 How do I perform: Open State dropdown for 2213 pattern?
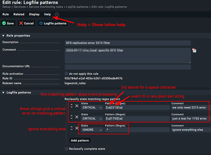pyautogui.click(x=92, y=108)
